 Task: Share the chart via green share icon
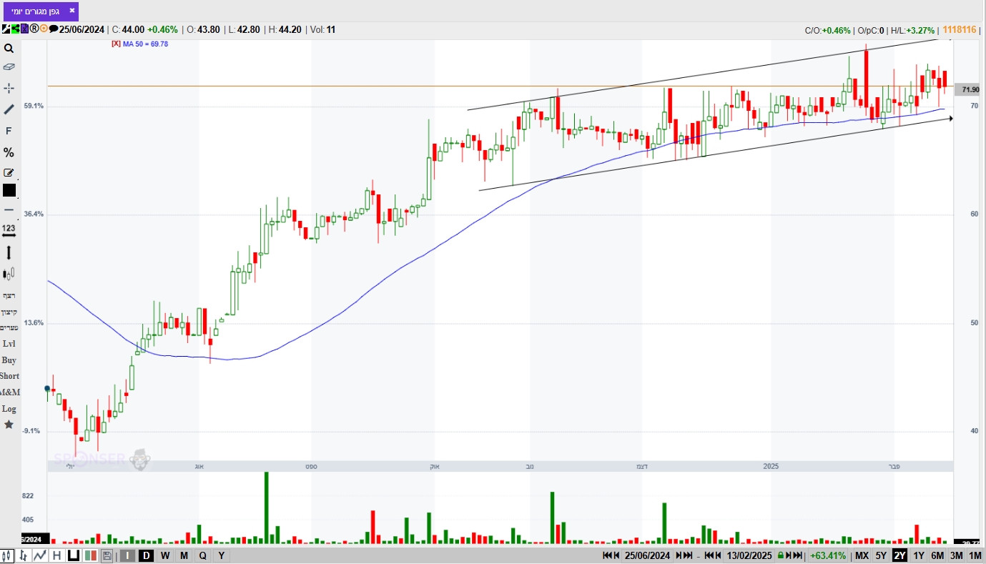click(15, 29)
